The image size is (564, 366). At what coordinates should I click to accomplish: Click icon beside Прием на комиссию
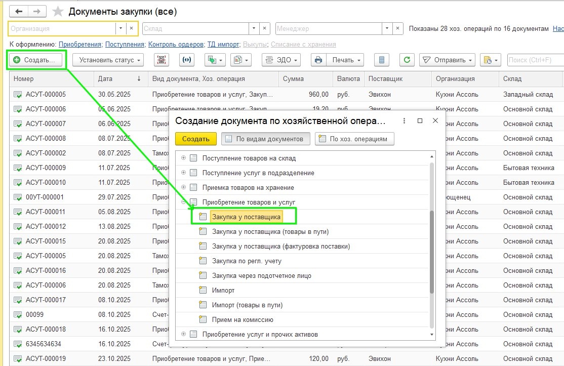[203, 319]
